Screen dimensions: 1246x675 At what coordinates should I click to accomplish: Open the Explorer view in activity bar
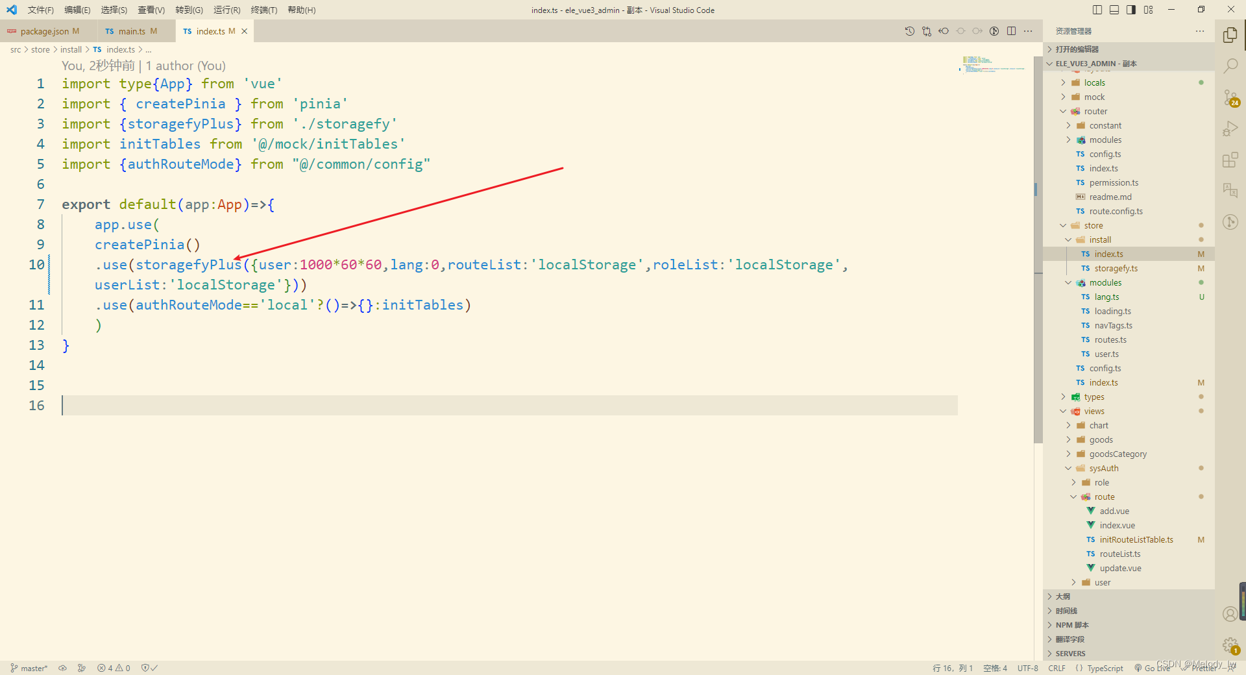1230,34
